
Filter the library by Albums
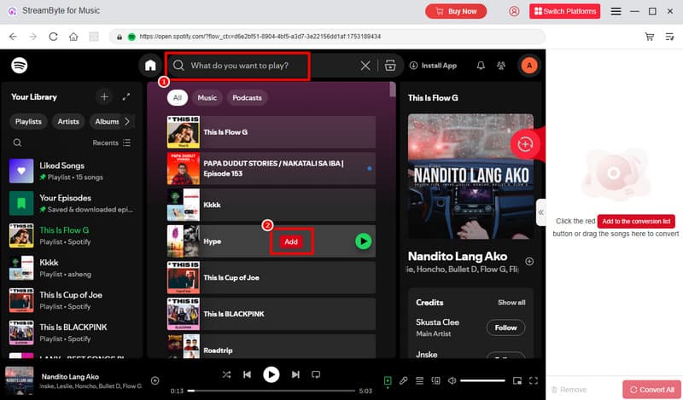[107, 121]
